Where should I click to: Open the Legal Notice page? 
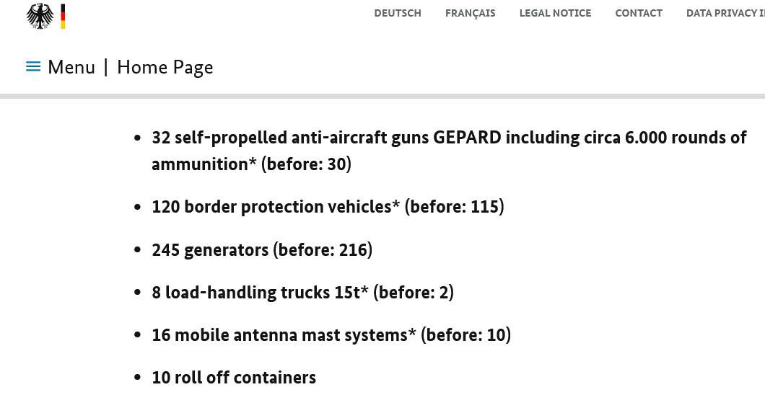(x=555, y=13)
